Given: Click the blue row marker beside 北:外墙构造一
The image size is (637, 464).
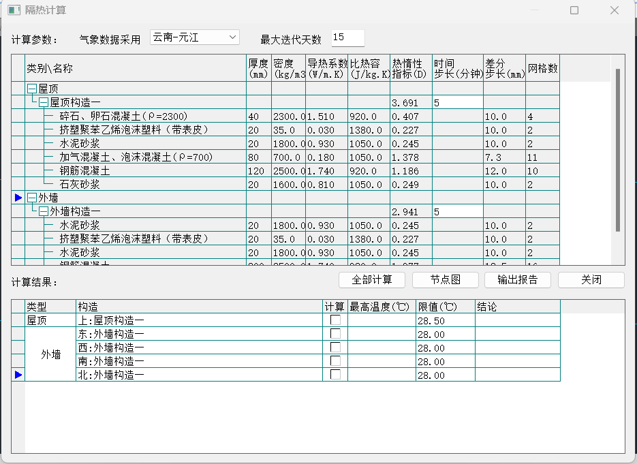Looking at the screenshot, I should tap(18, 375).
